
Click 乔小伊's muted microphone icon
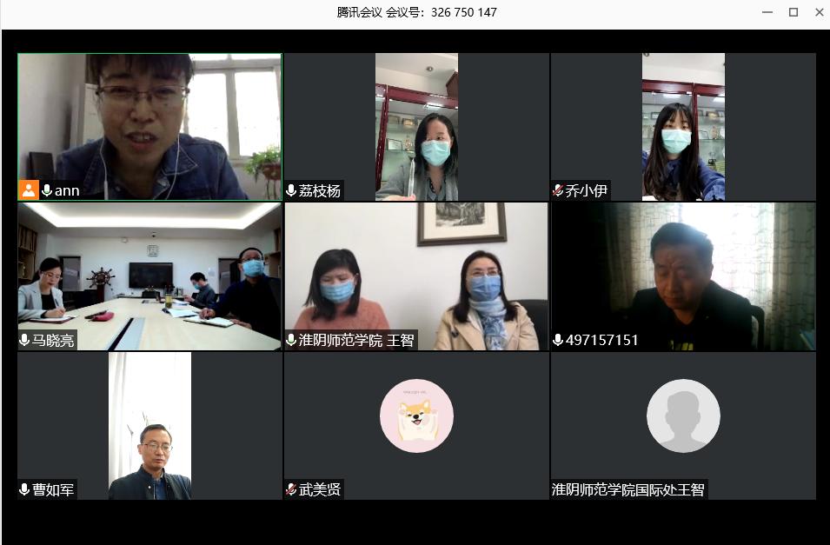[558, 190]
